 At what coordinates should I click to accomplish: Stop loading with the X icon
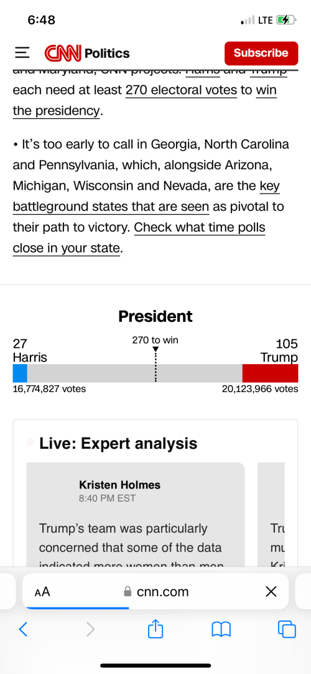tap(271, 592)
